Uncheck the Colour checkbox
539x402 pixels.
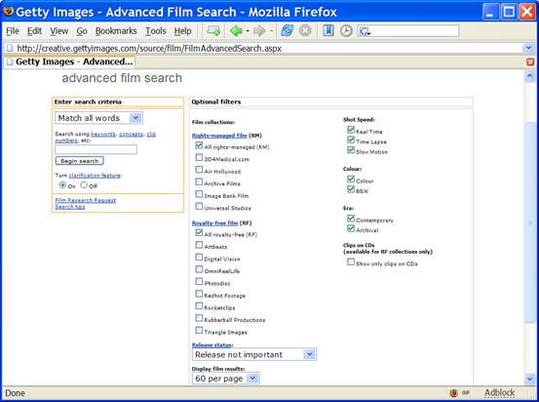pyautogui.click(x=351, y=180)
